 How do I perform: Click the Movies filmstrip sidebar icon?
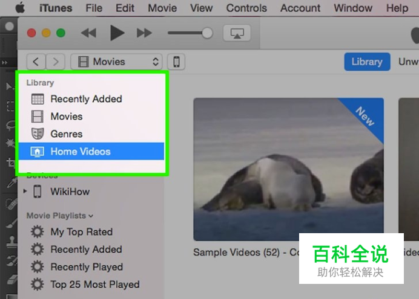point(38,117)
